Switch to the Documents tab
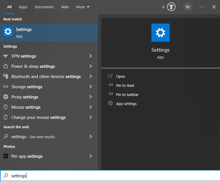This screenshot has width=220, height=181. (x=44, y=7)
